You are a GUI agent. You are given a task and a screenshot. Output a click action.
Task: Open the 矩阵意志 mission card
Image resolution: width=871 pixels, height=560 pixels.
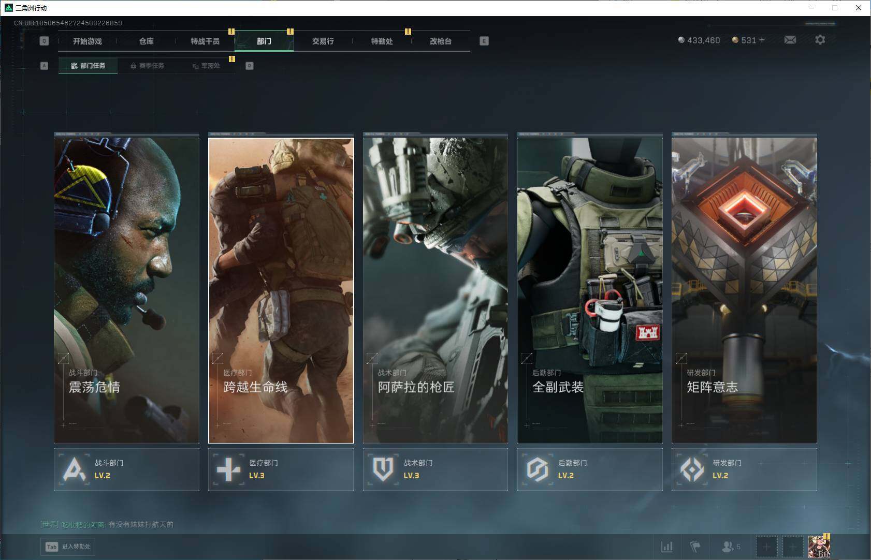tap(744, 290)
